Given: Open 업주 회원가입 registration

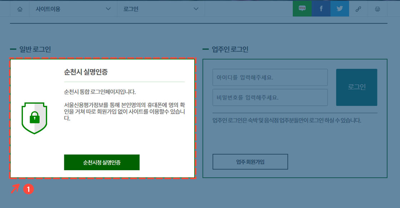Looking at the screenshot, I should click(250, 162).
